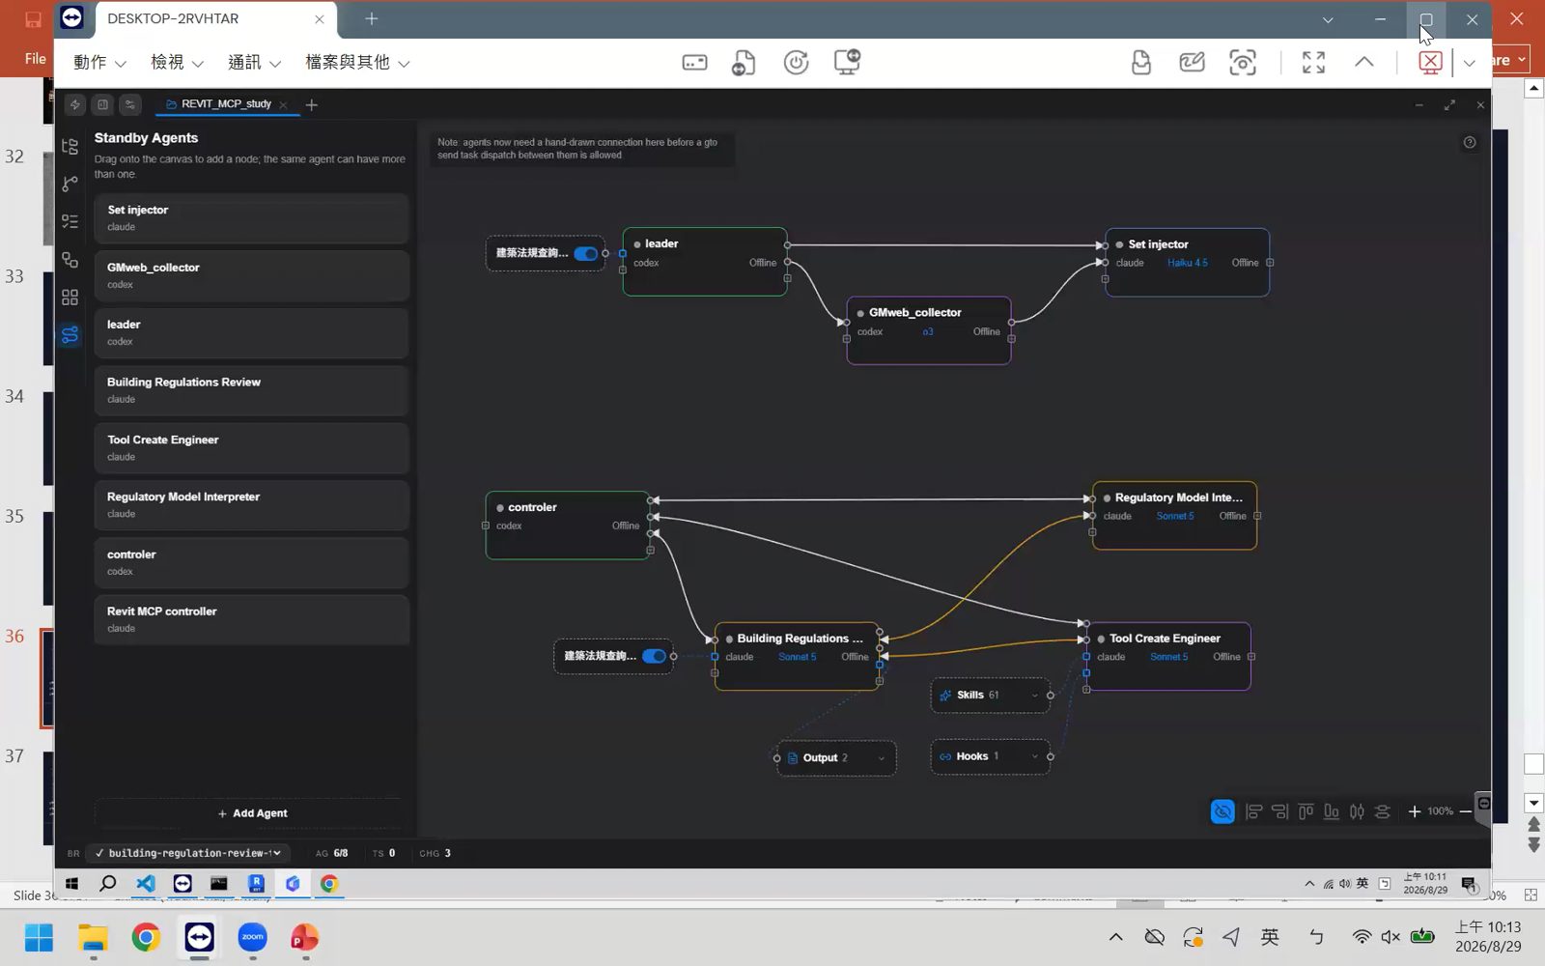The width and height of the screenshot is (1545, 966).
Task: Select Haiku 4.5 model on Set injector node
Action: (x=1188, y=263)
